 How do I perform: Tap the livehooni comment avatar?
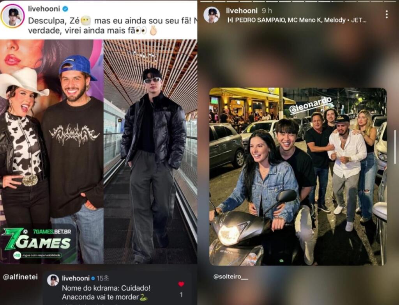(53, 280)
